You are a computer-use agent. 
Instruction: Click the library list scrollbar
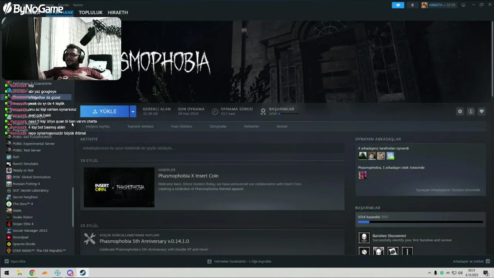tap(73, 207)
